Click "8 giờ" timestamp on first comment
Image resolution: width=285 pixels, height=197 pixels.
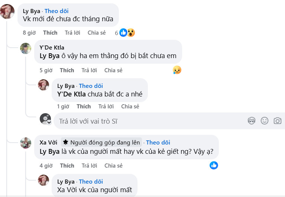tap(29, 33)
